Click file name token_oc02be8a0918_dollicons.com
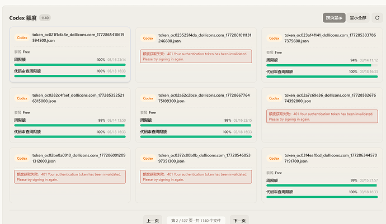386x224 pixels. (79, 158)
